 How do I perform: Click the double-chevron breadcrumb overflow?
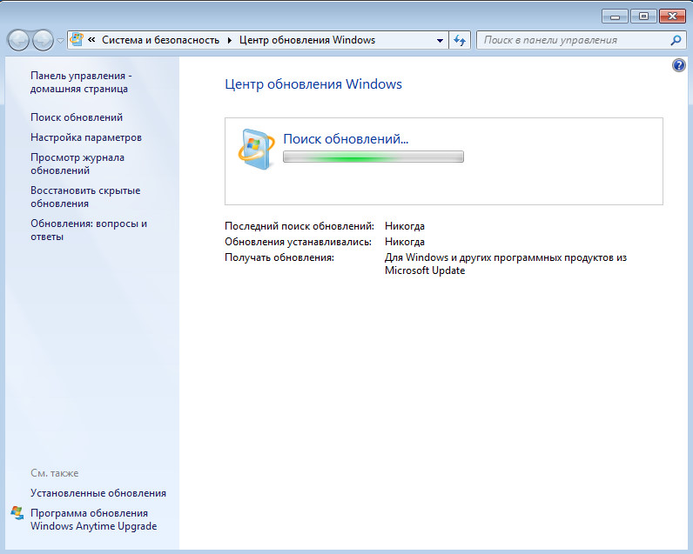tap(91, 40)
